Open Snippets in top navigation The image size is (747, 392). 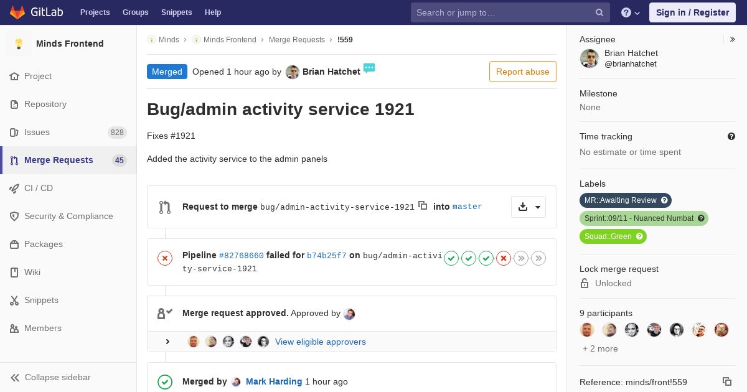177,12
